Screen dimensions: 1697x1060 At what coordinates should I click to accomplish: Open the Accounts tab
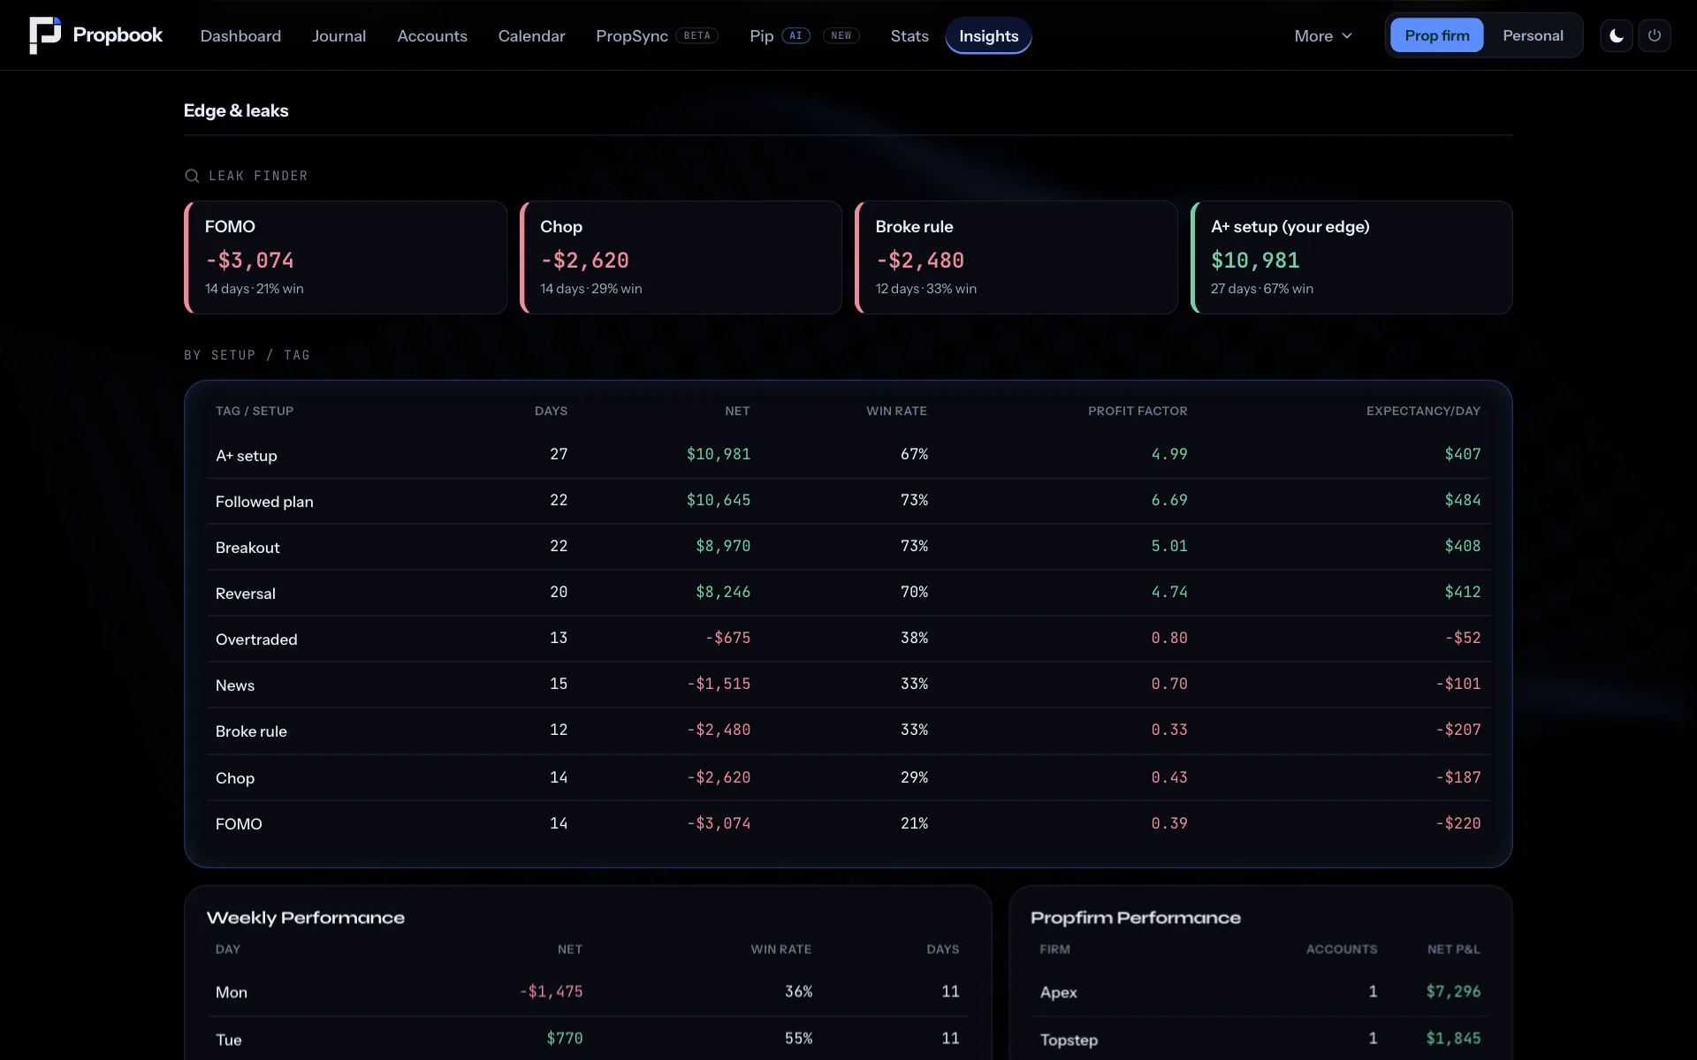click(x=432, y=35)
